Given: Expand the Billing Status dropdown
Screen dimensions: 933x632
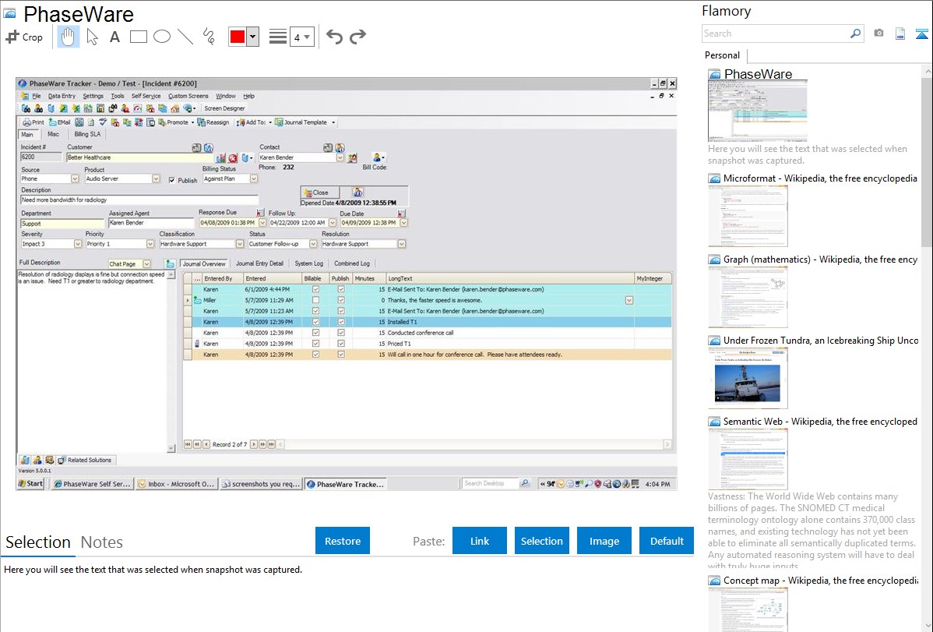Looking at the screenshot, I should tap(253, 178).
